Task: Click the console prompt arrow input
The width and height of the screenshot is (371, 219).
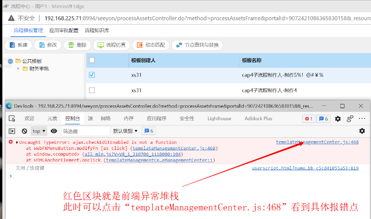Action: point(11,176)
